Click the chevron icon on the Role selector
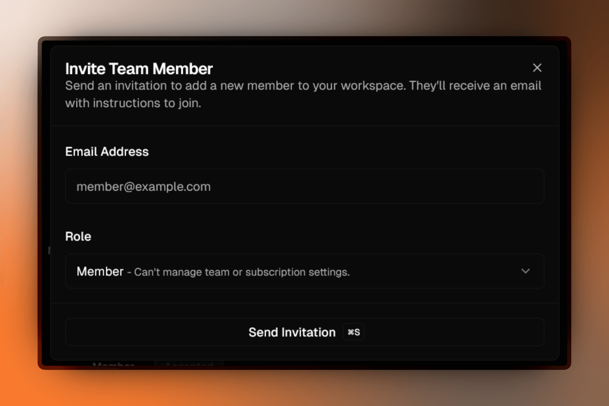This screenshot has height=406, width=609. [x=526, y=272]
